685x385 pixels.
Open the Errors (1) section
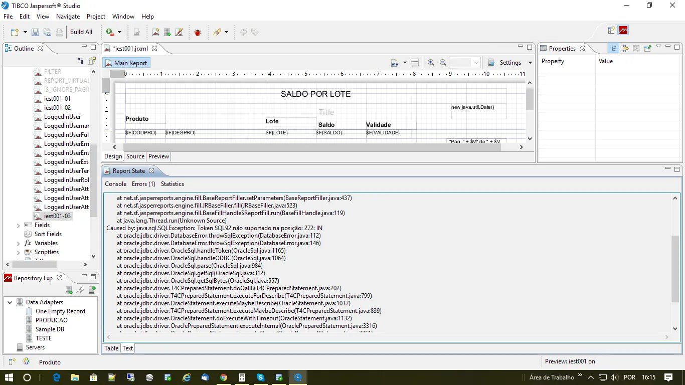143,184
